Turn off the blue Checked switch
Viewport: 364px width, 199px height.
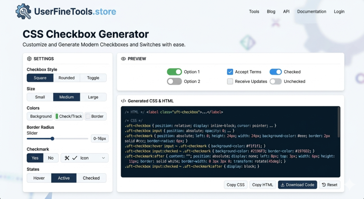click(275, 72)
